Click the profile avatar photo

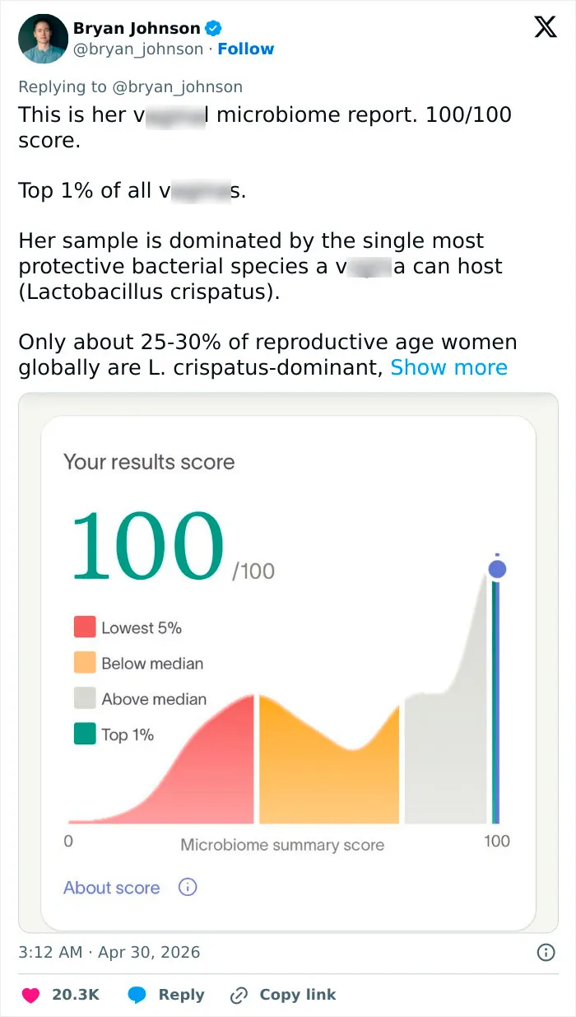point(43,39)
